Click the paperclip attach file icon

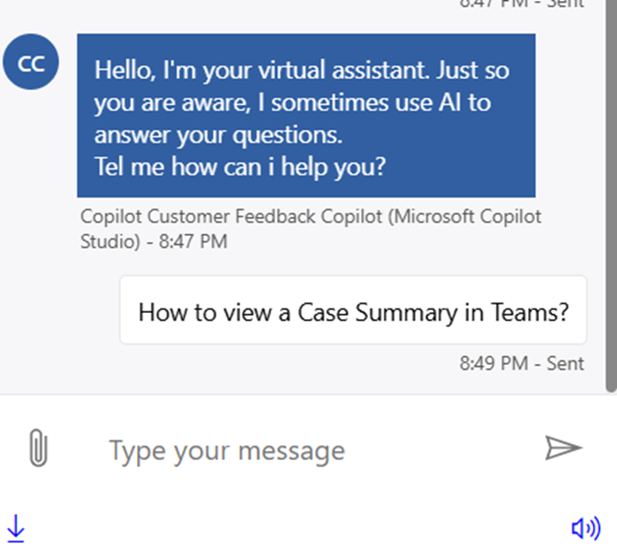click(x=37, y=448)
